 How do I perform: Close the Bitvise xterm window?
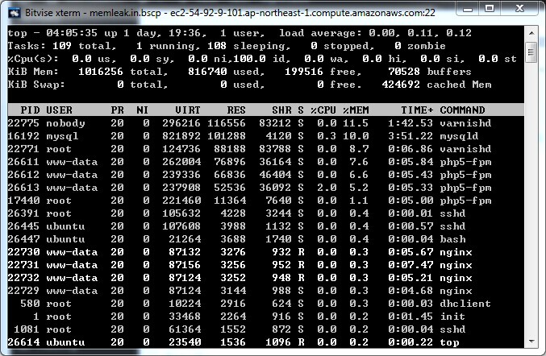point(519,9)
